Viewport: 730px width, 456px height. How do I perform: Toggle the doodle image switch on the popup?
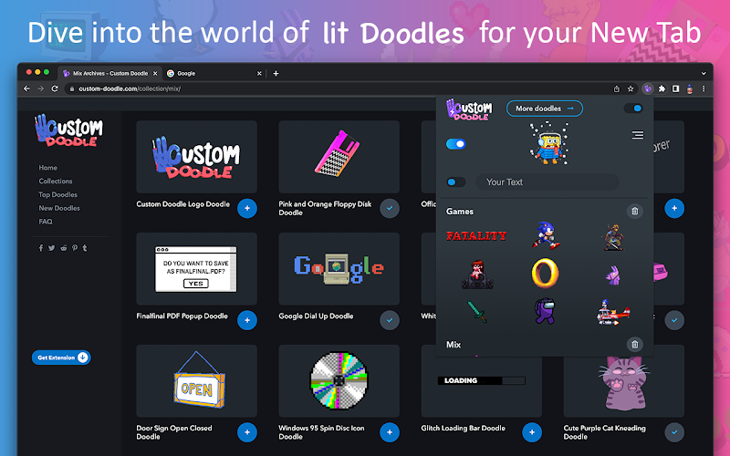coord(455,144)
